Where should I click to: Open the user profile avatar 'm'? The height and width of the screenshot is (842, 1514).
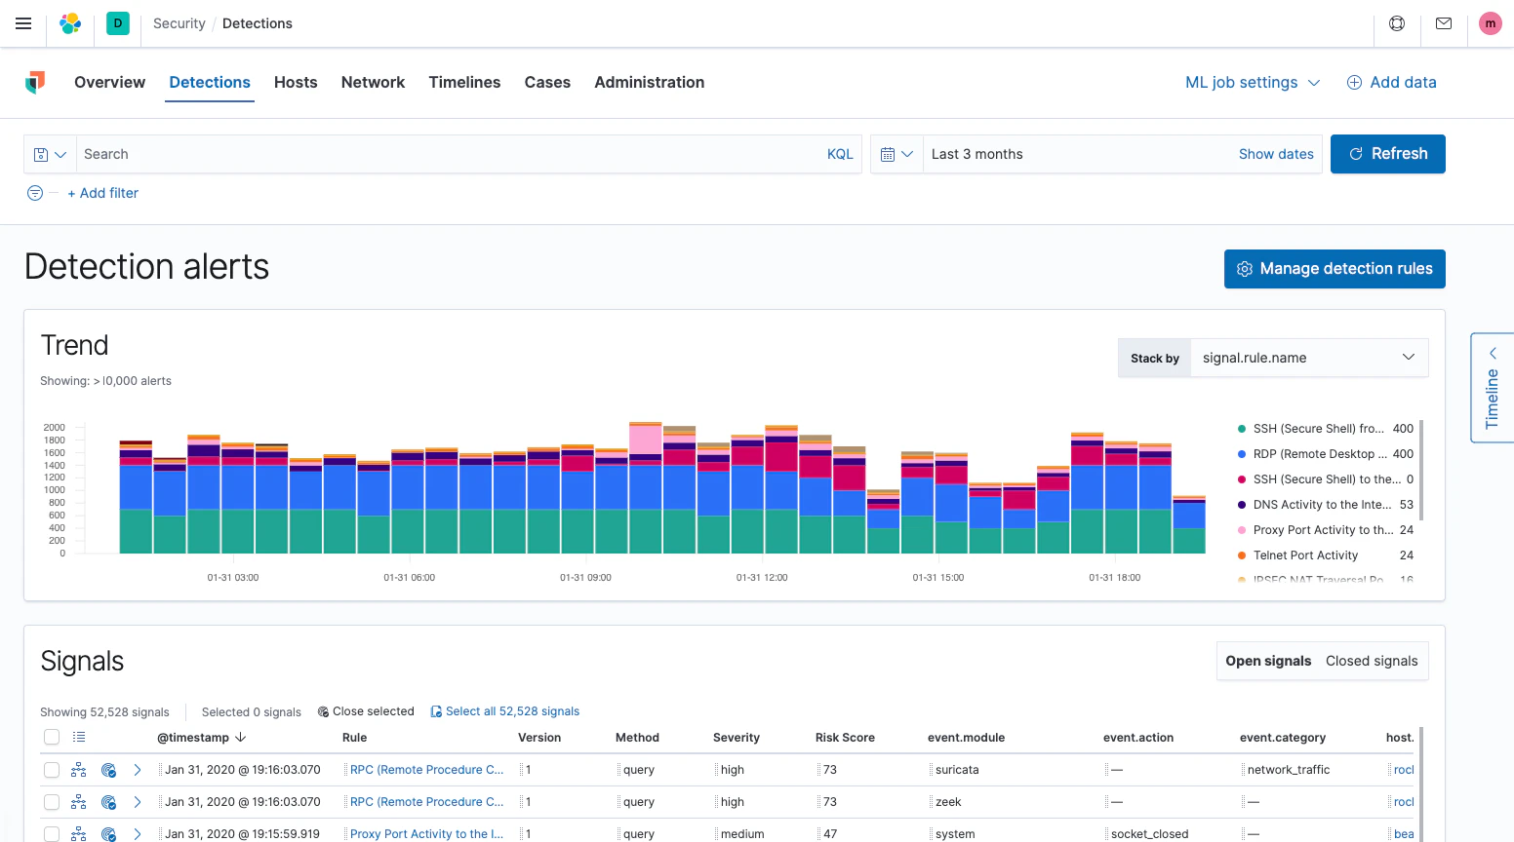tap(1490, 22)
